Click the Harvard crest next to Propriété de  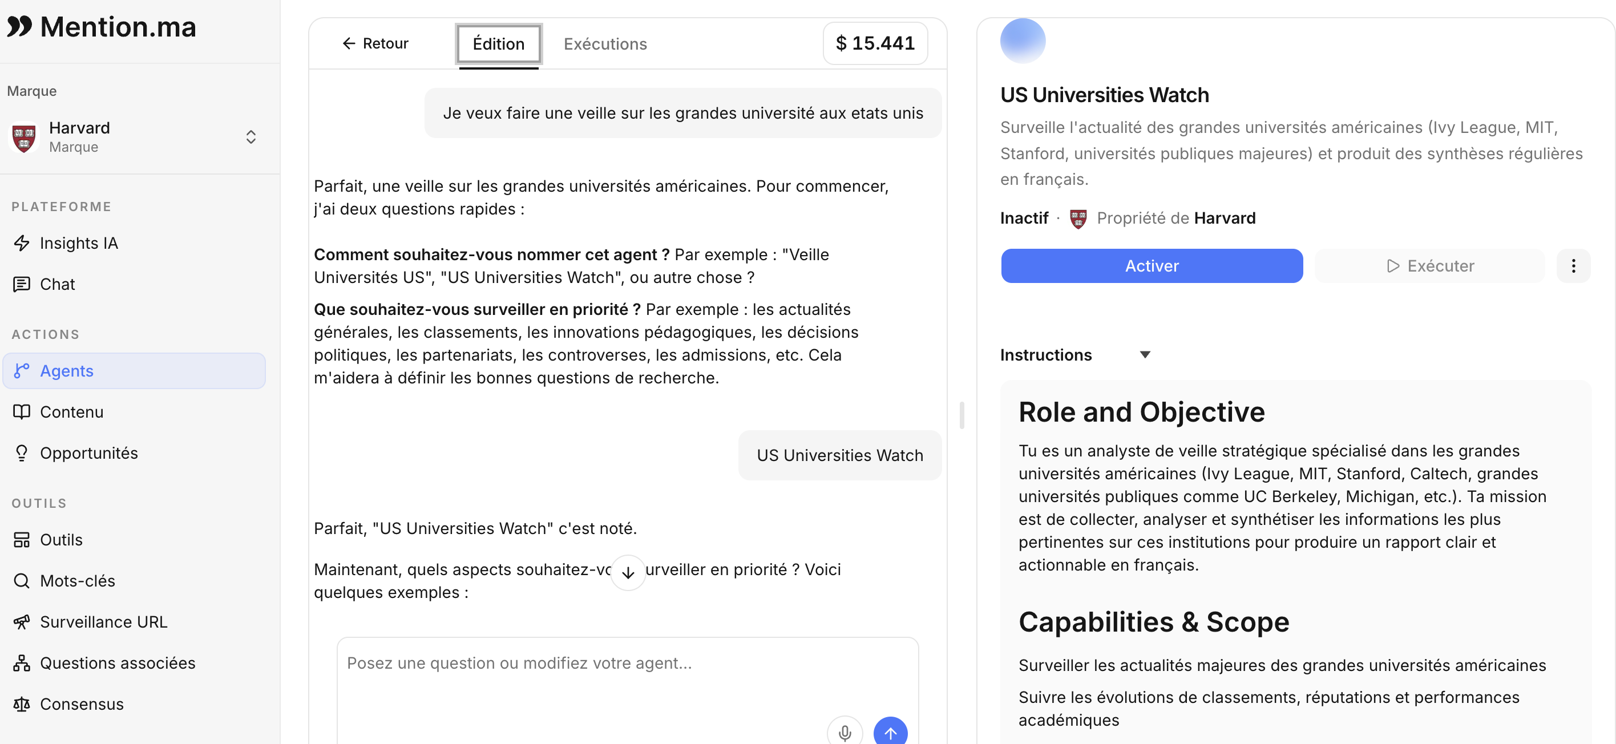pyautogui.click(x=1078, y=219)
